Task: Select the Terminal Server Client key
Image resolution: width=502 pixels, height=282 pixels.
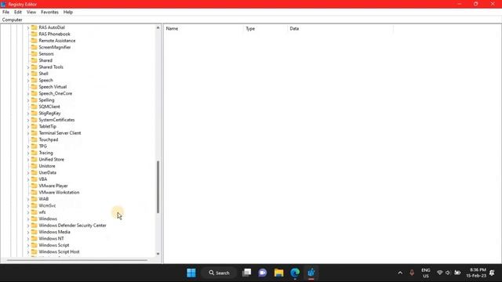Action: coord(60,133)
